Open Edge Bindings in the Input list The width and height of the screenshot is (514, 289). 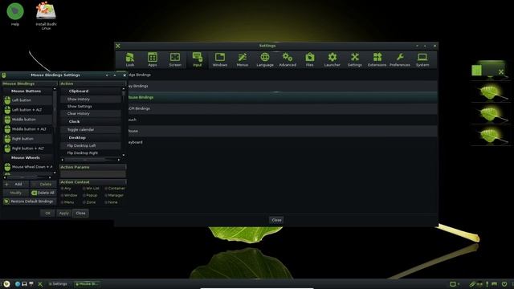click(x=283, y=75)
